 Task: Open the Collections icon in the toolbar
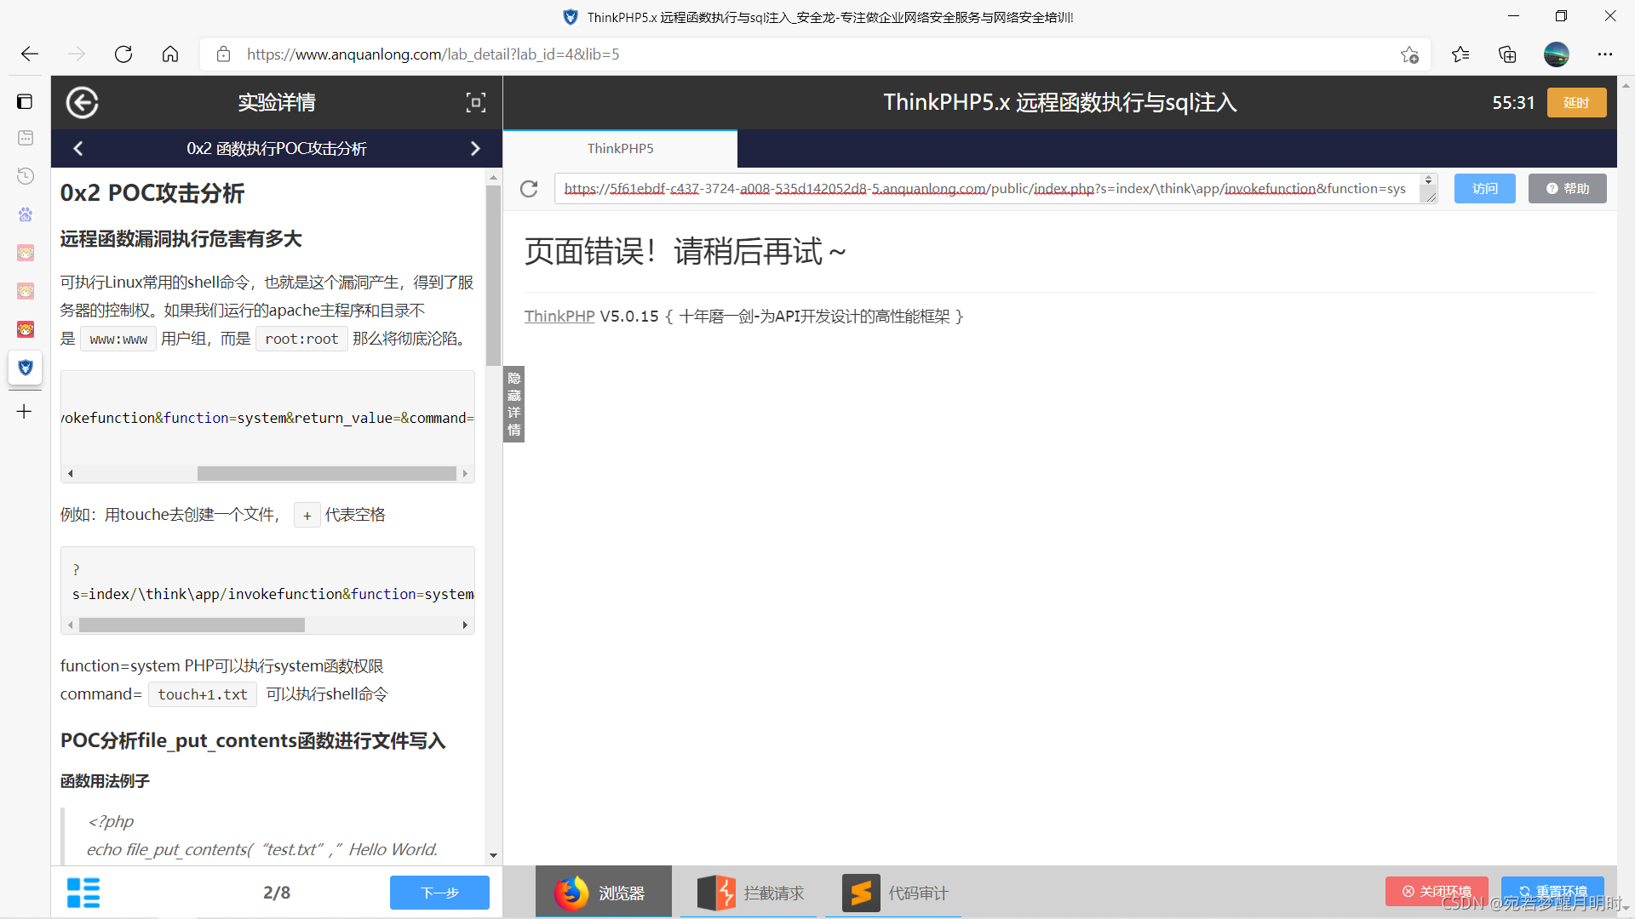pos(1507,54)
